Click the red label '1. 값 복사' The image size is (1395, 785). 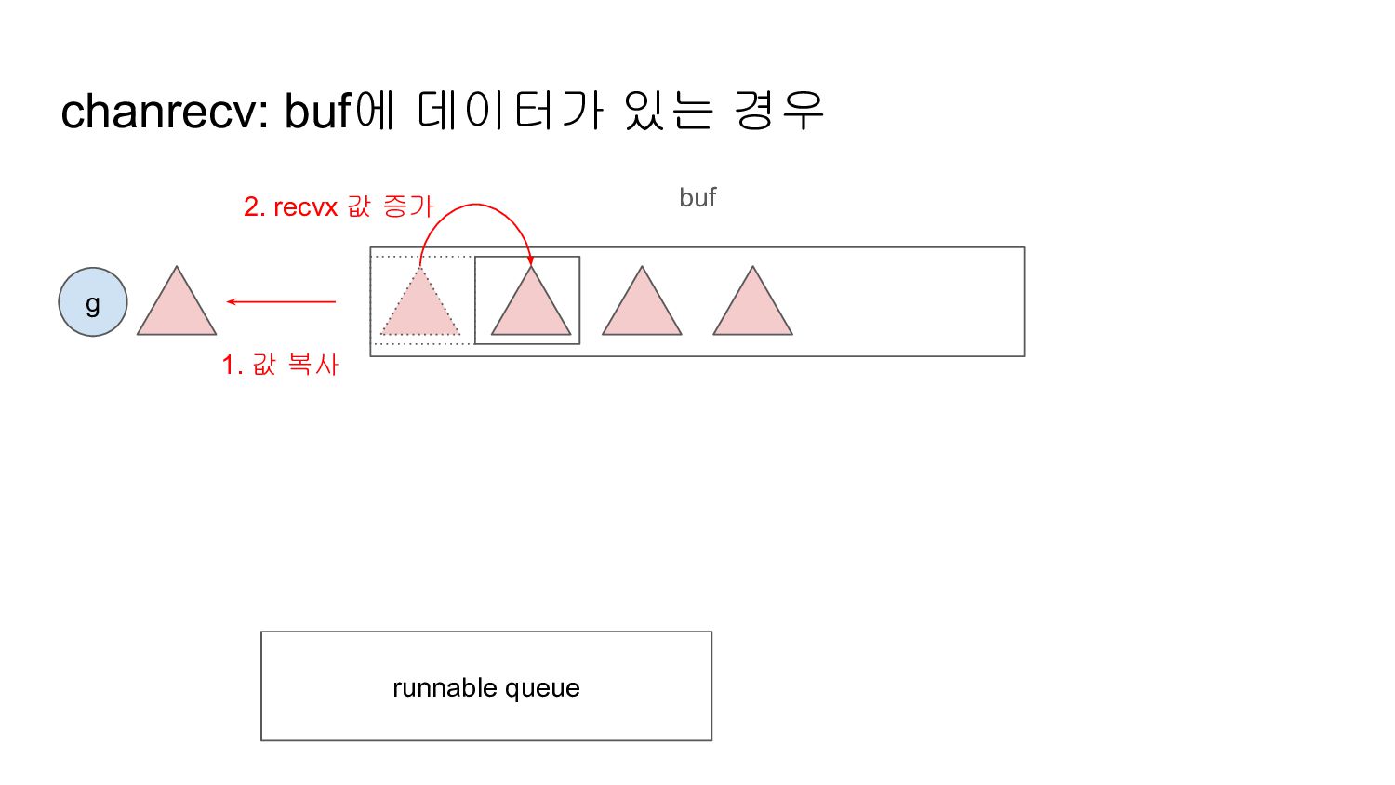pyautogui.click(x=280, y=364)
